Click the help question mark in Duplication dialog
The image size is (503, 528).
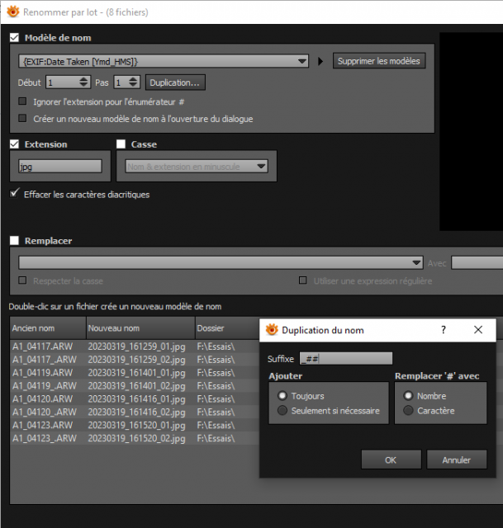(444, 330)
